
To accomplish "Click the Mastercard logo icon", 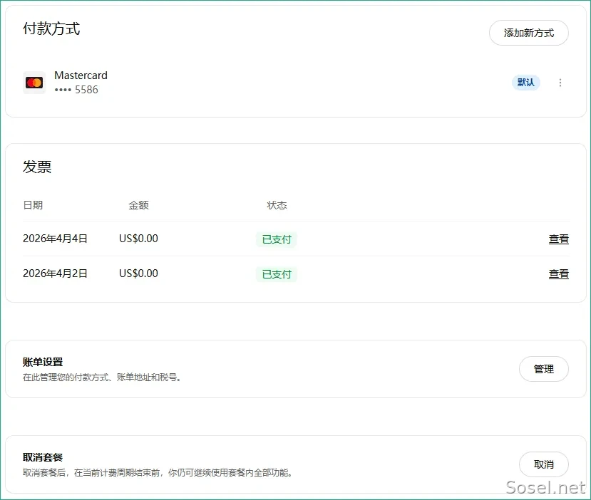I will pos(34,83).
